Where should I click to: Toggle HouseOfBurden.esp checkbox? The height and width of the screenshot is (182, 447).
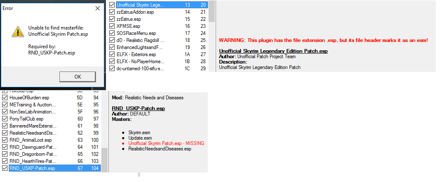point(5,98)
